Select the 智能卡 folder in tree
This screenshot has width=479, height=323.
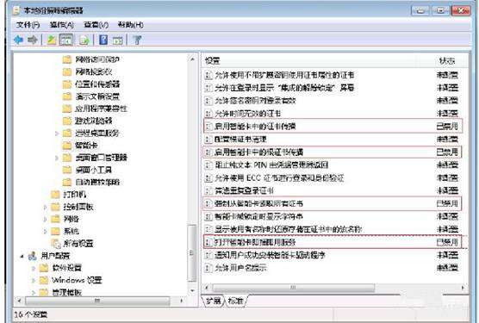coord(86,146)
